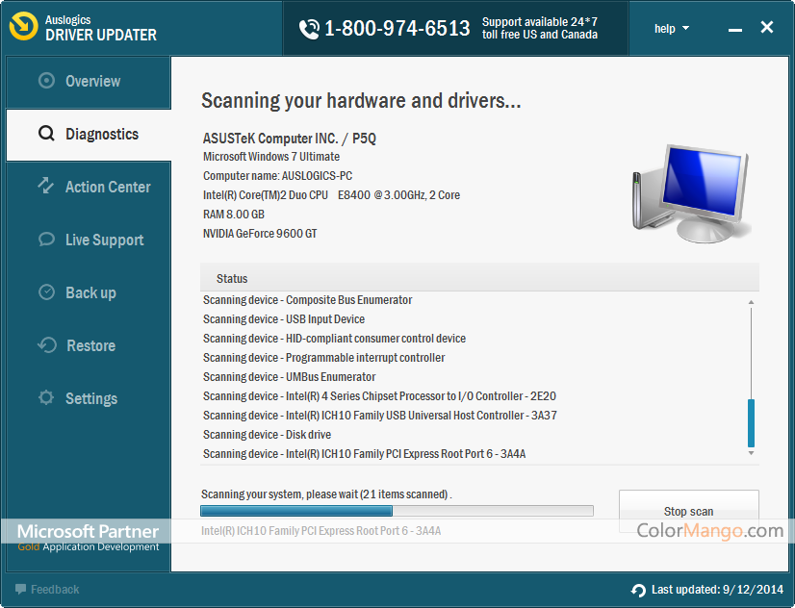Viewport: 795px width, 608px height.
Task: Open the help dropdown menu
Action: click(x=671, y=29)
